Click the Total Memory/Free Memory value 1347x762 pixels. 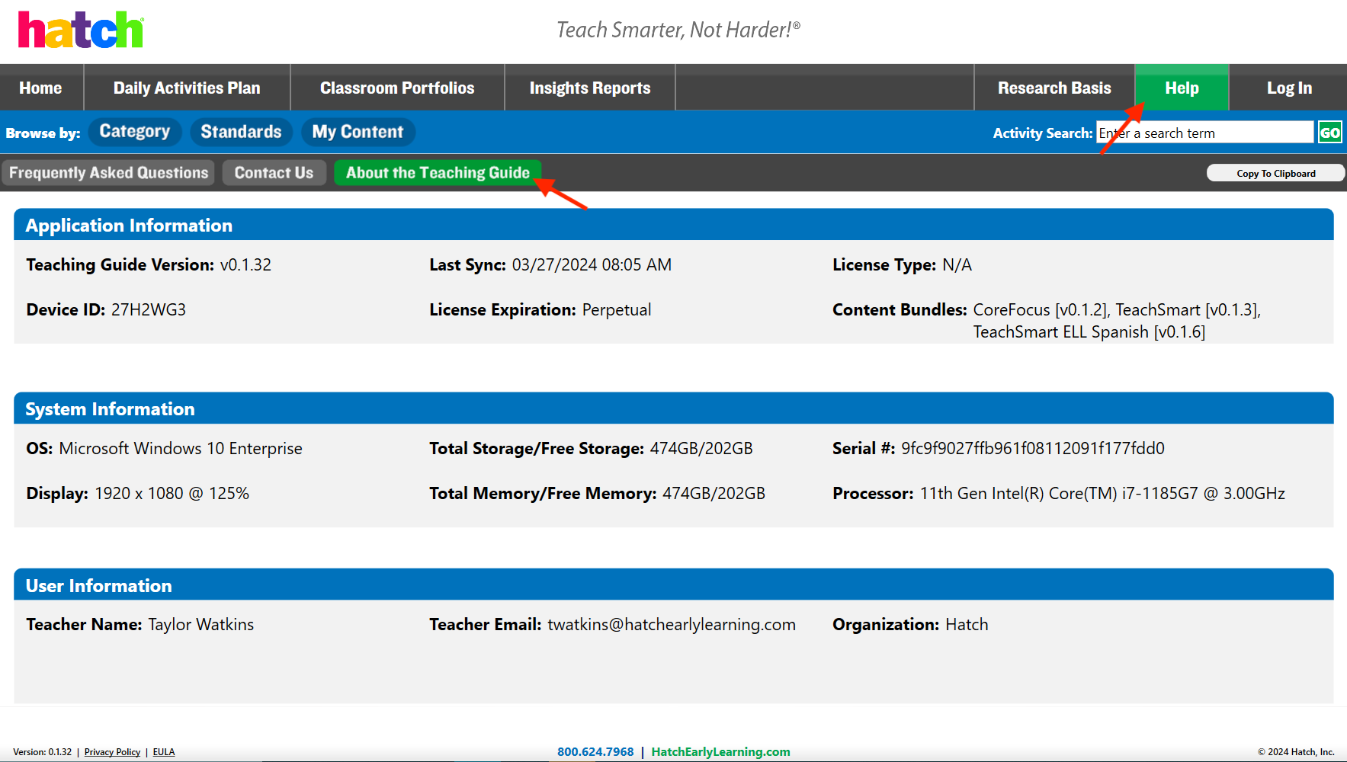(714, 494)
